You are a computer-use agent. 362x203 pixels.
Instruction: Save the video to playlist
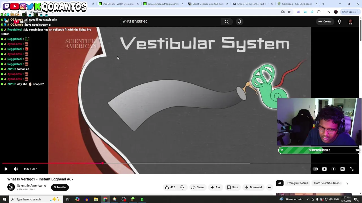click(x=232, y=187)
